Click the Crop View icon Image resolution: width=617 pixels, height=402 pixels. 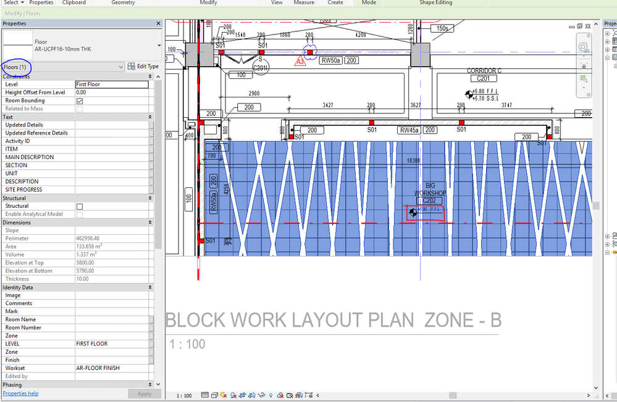pos(242,395)
